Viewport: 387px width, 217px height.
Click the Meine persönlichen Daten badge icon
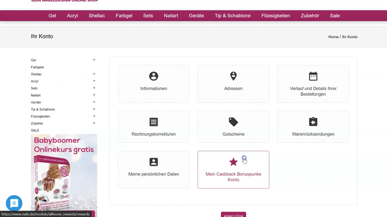[x=153, y=162]
